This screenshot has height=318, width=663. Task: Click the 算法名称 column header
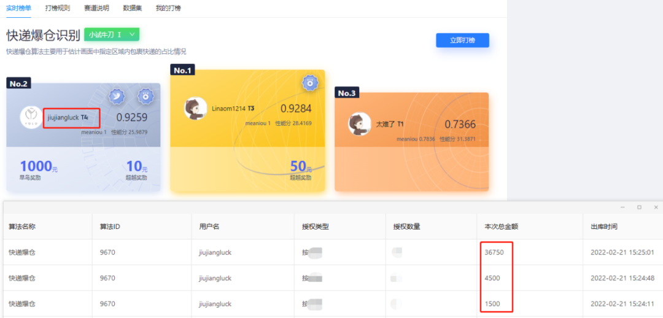(x=22, y=227)
